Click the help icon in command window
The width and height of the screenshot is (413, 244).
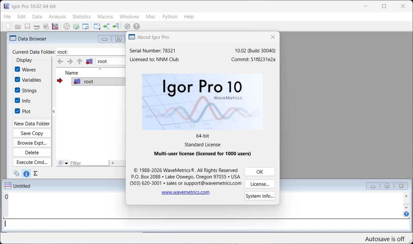pyautogui.click(x=406, y=214)
